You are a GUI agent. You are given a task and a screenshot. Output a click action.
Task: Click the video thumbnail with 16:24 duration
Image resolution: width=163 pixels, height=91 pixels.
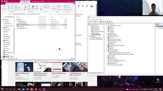[x=24, y=67]
